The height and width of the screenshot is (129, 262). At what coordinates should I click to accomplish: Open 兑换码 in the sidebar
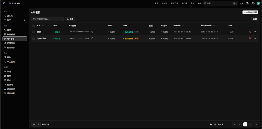point(15,85)
